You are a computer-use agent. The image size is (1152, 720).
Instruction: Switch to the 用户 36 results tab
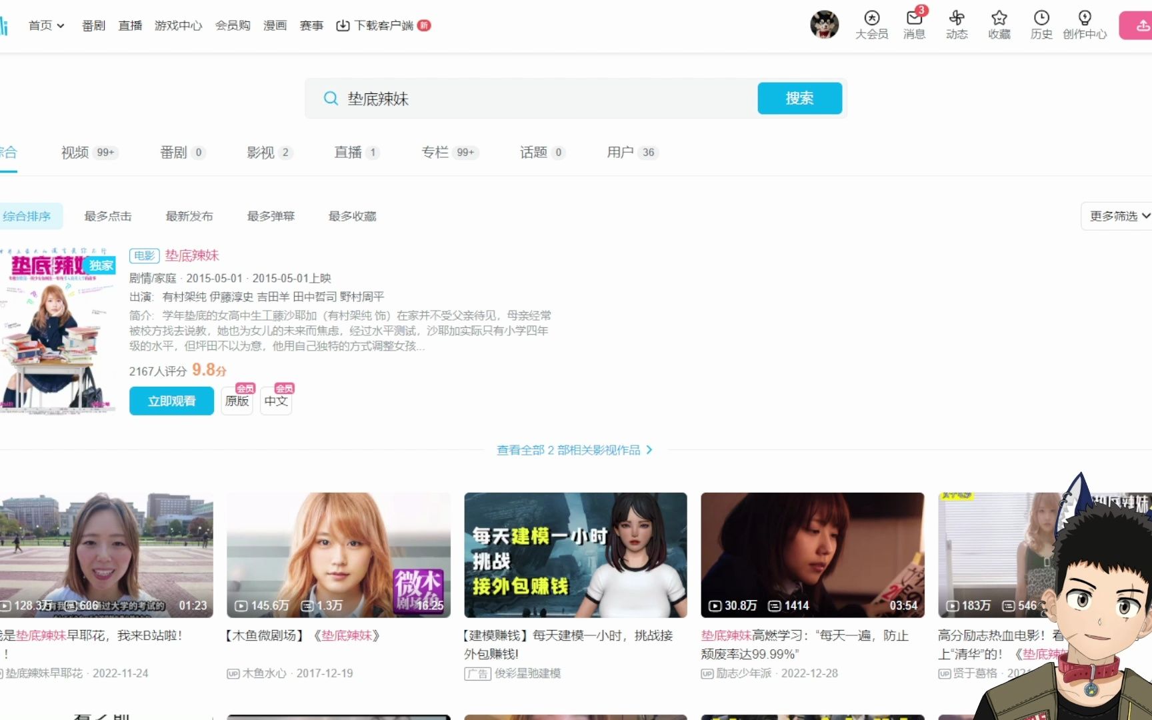point(633,153)
